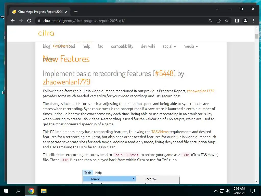
Task: Click the New Features heading
Action: click(x=66, y=59)
